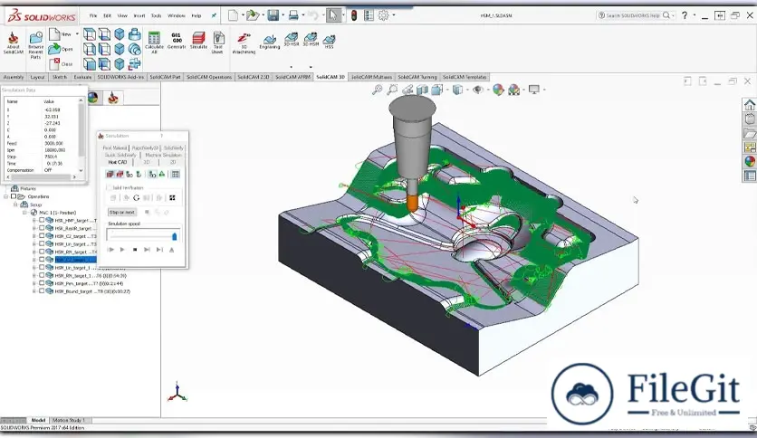The width and height of the screenshot is (757, 438).
Task: Switch to the SolidCAM Turning tab
Action: [417, 77]
